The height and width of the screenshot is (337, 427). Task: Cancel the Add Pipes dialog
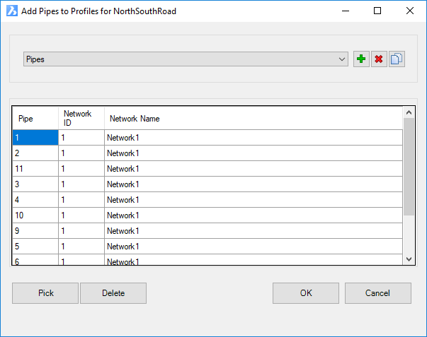pos(378,293)
